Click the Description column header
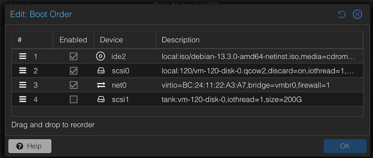The width and height of the screenshot is (373, 158). click(180, 40)
